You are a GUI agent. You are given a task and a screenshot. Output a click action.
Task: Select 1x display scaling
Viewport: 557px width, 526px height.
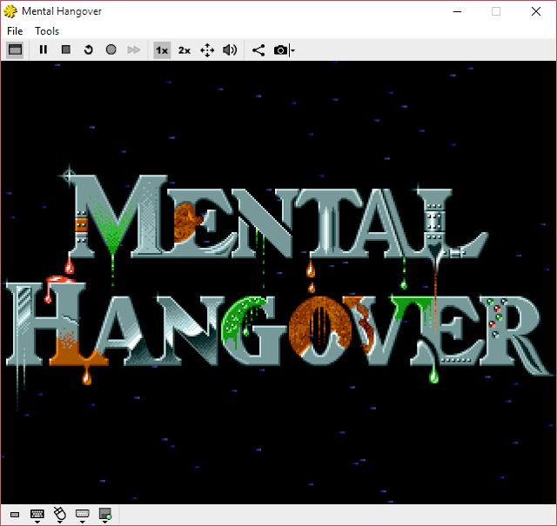(162, 50)
